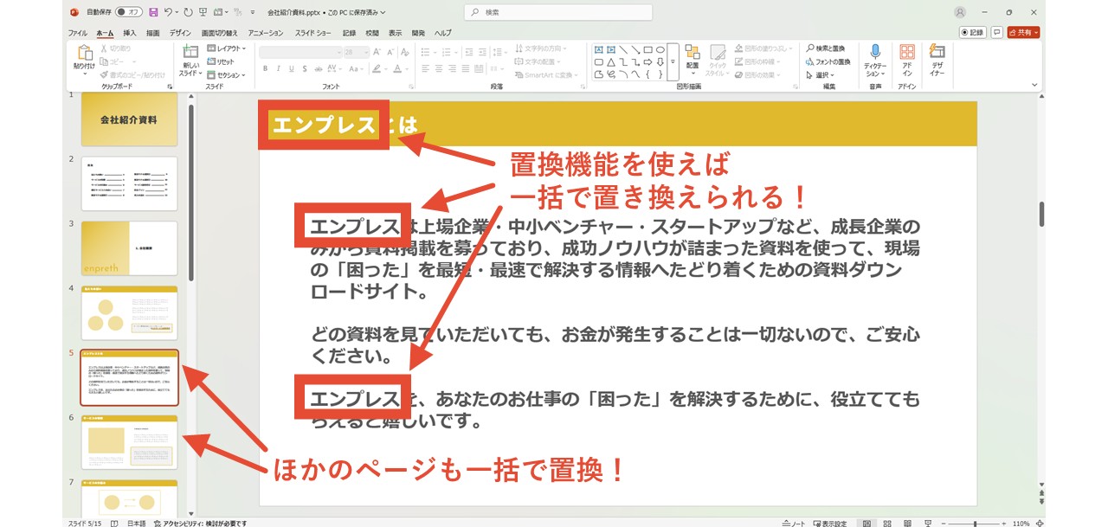Open the file name save location dropdown
Image resolution: width=1108 pixels, height=527 pixels.
(x=383, y=12)
